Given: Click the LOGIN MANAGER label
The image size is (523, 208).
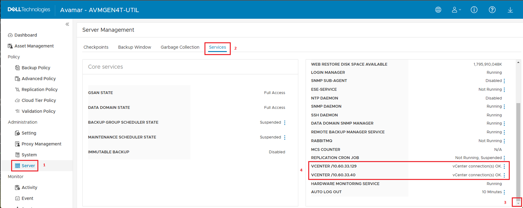Looking at the screenshot, I should 328,73.
